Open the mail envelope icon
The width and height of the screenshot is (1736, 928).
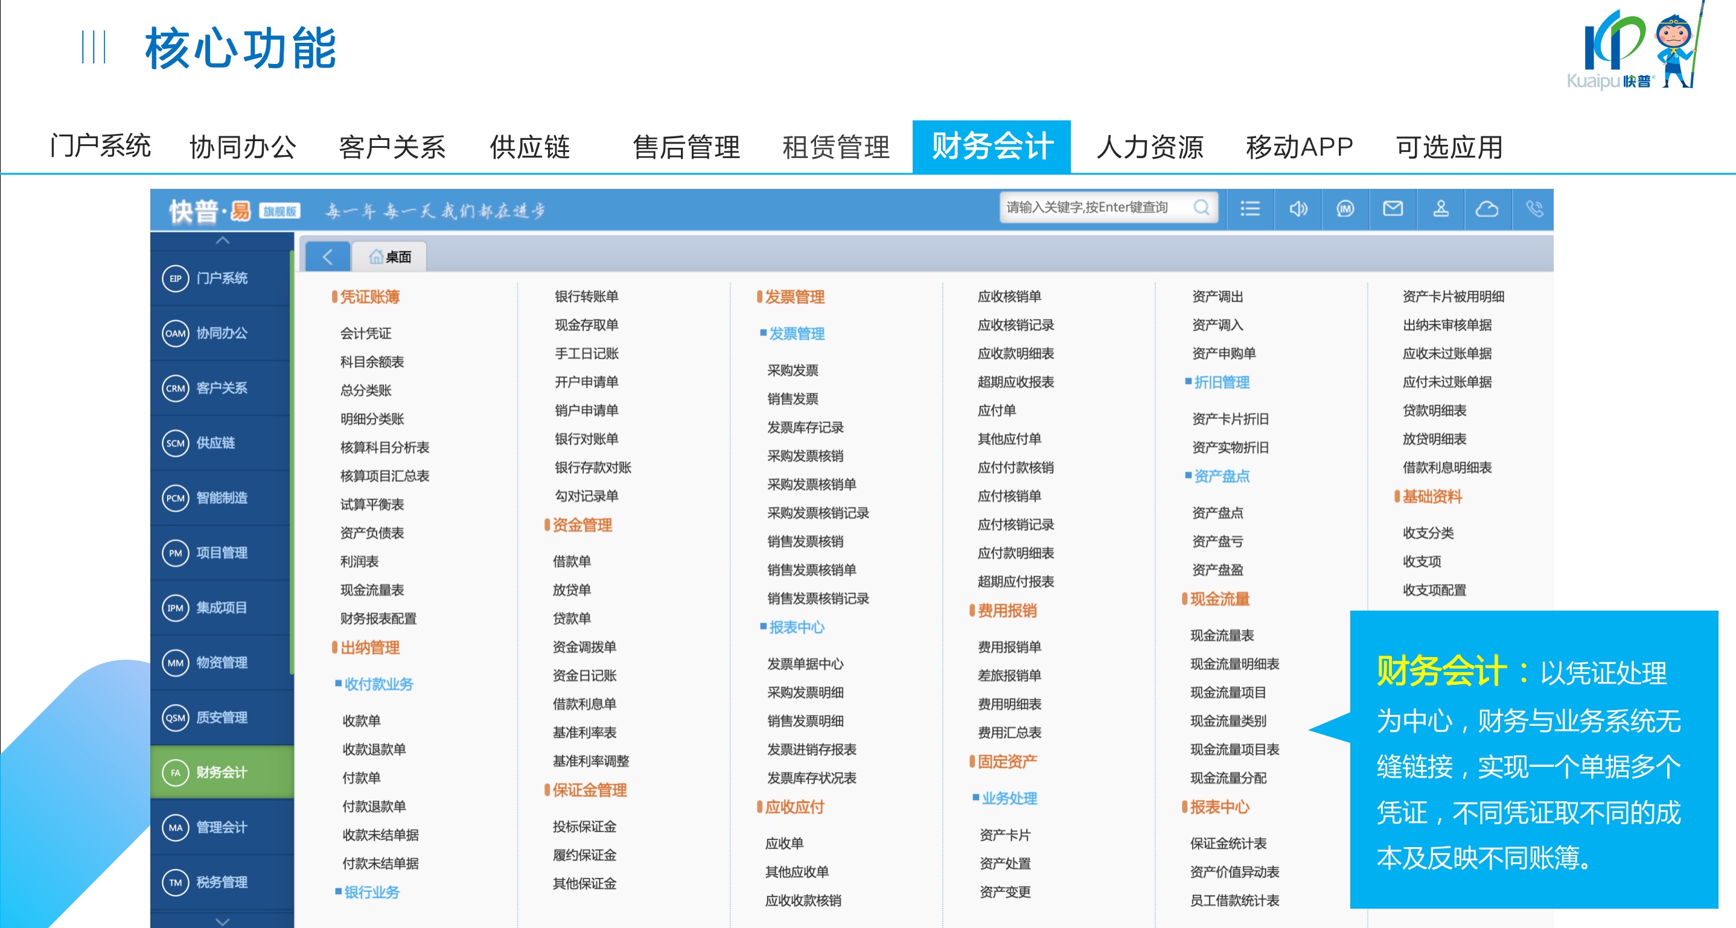[x=1393, y=209]
